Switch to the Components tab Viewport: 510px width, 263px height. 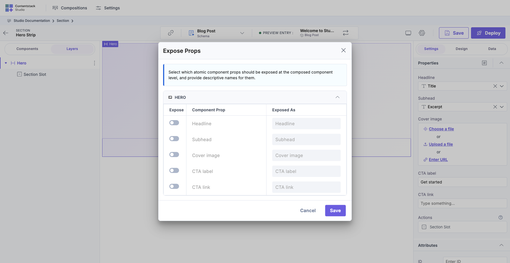(27, 49)
